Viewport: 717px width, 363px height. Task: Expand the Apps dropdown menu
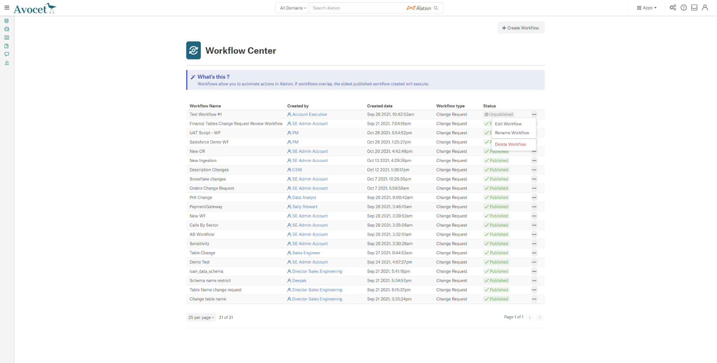coord(647,8)
